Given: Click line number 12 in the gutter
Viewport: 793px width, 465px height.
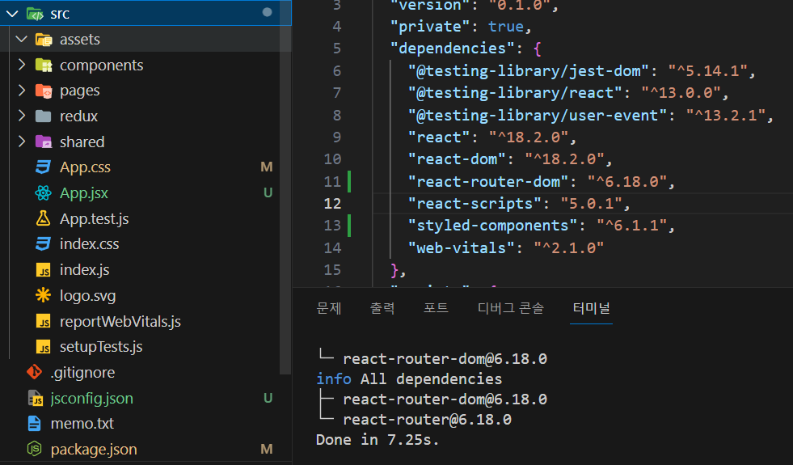Looking at the screenshot, I should [332, 204].
